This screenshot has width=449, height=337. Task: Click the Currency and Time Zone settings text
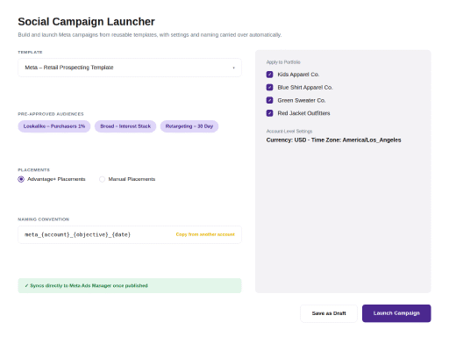click(333, 140)
